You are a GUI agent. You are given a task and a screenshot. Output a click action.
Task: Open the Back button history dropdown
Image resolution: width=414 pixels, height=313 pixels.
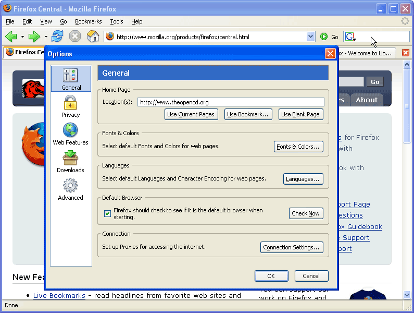(22, 37)
